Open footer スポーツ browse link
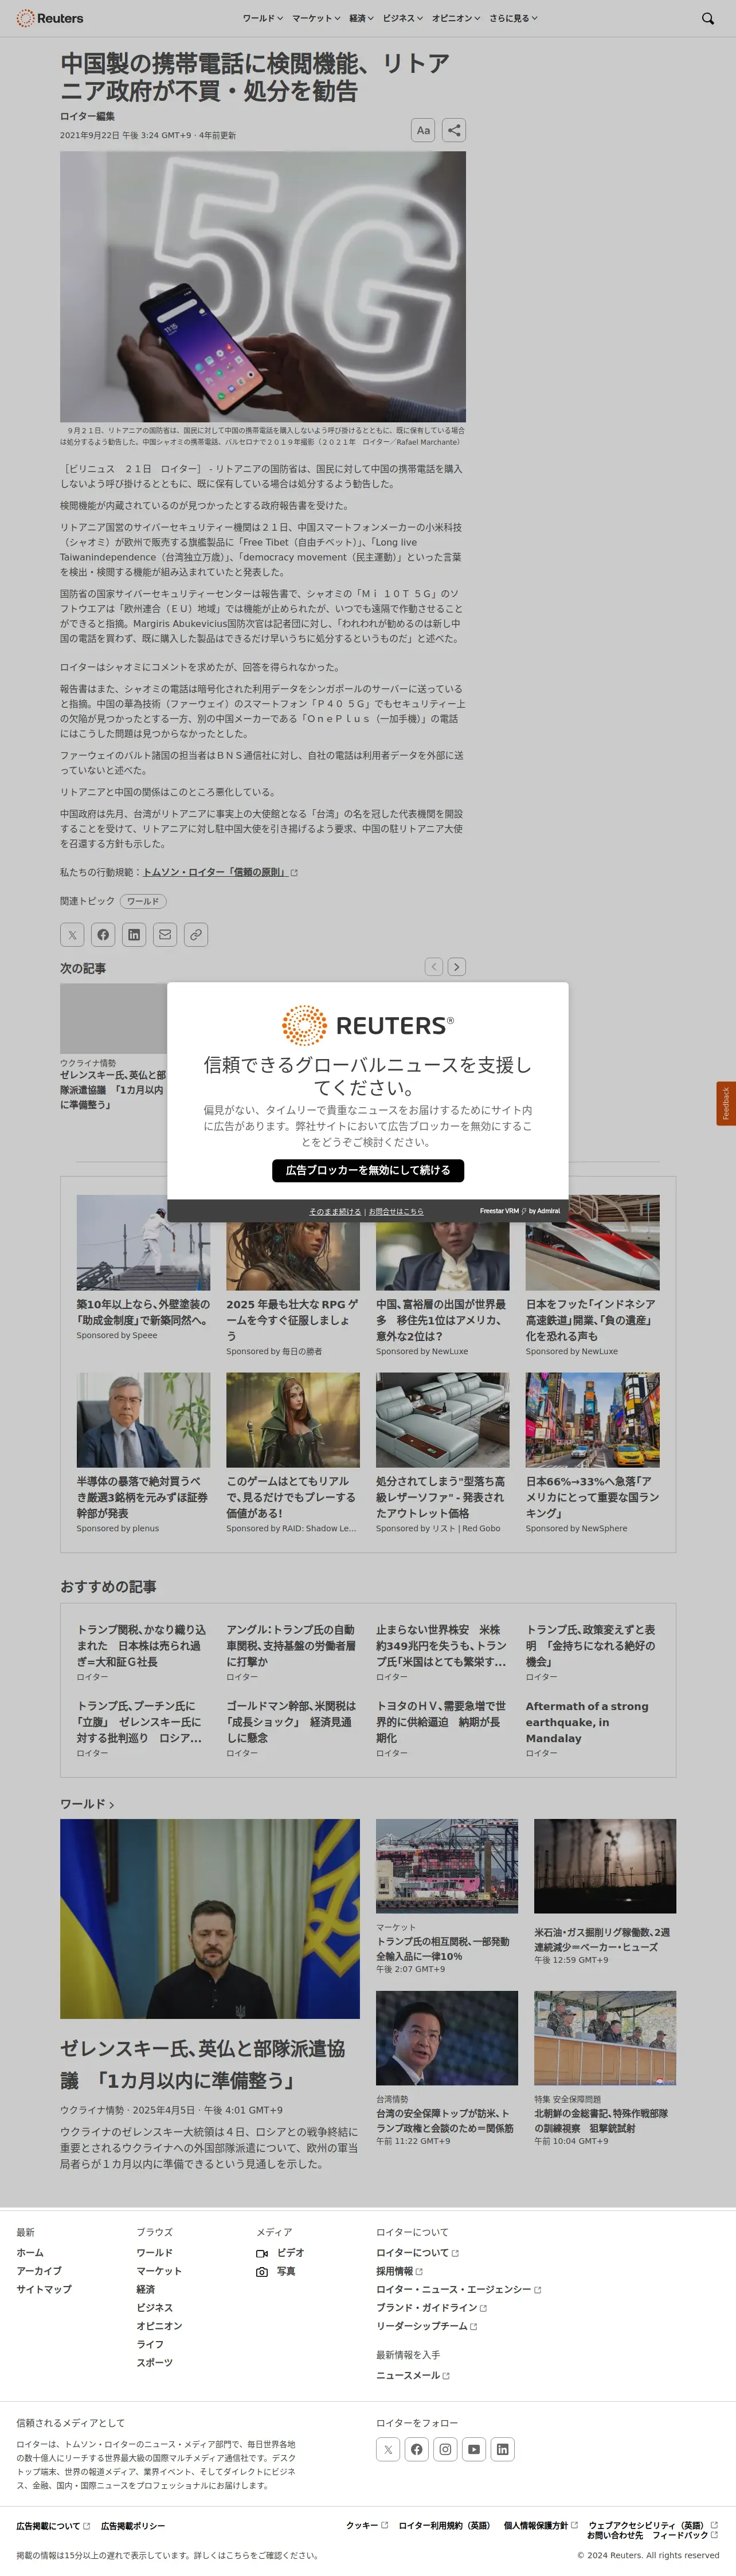The width and height of the screenshot is (736, 2576). click(x=155, y=2362)
